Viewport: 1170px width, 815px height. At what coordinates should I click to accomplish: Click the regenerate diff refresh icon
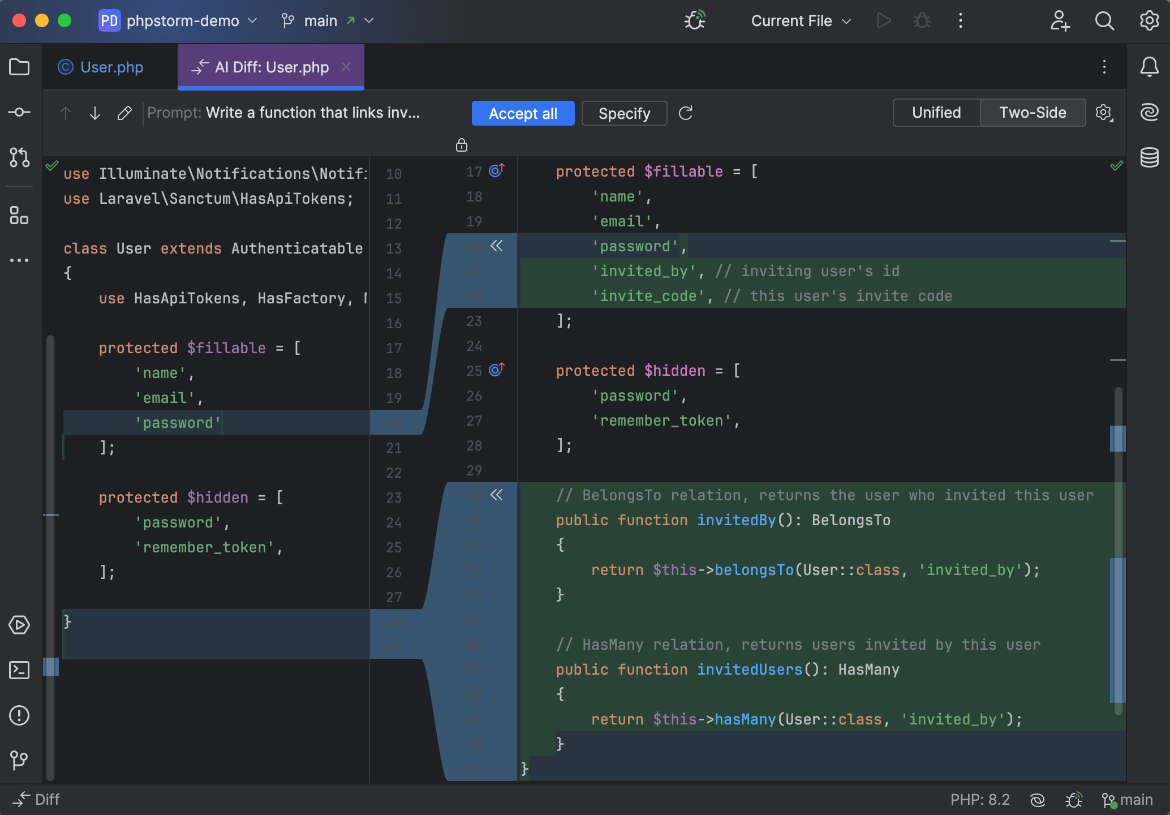pos(686,113)
